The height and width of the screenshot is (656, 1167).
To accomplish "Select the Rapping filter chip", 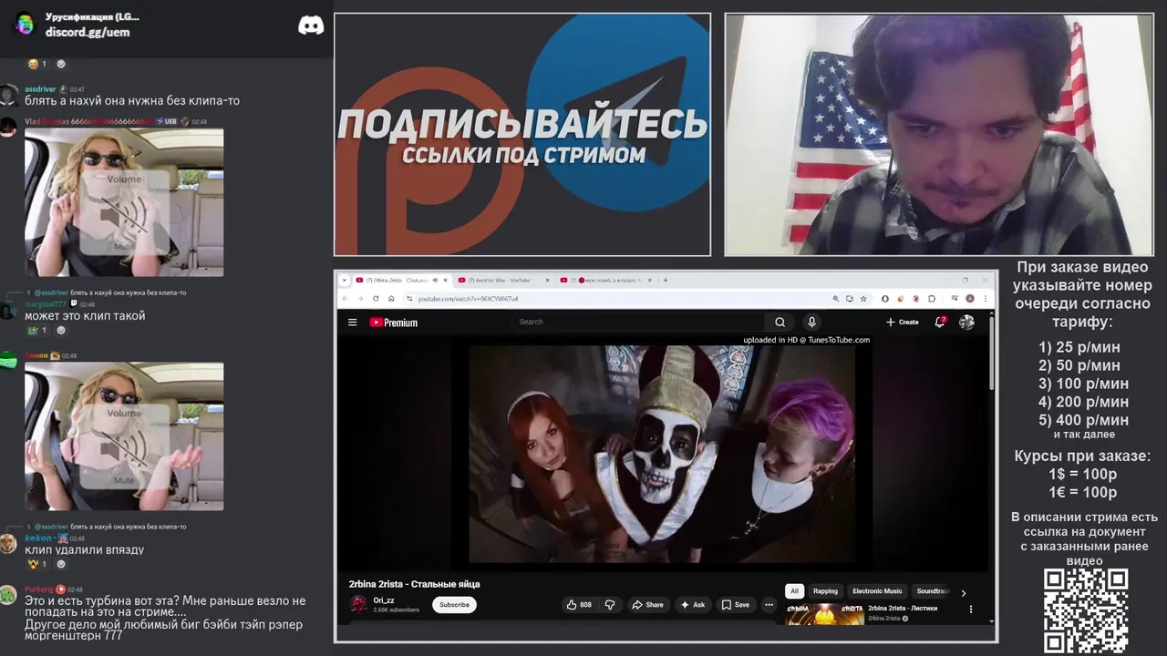I will pyautogui.click(x=825, y=591).
